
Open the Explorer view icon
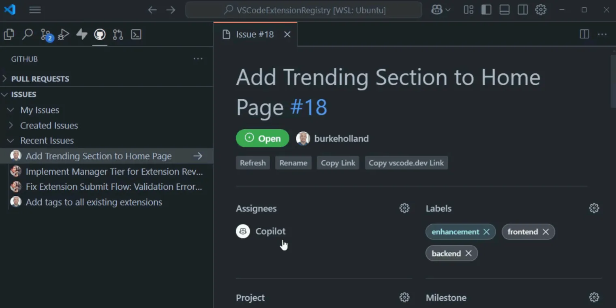pos(9,34)
